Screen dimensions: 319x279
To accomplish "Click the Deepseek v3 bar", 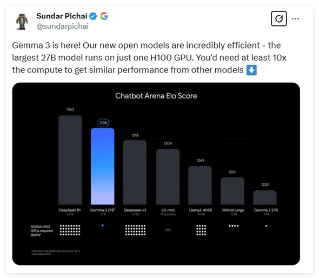I will [135, 172].
